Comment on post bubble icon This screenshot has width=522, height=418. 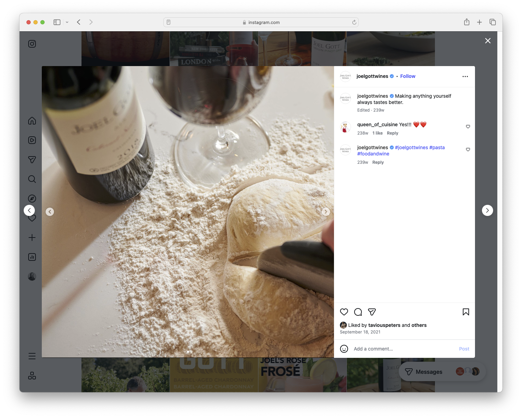(358, 312)
